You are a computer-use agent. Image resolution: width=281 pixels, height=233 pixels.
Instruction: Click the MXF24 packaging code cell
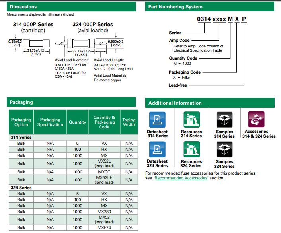click(x=104, y=228)
